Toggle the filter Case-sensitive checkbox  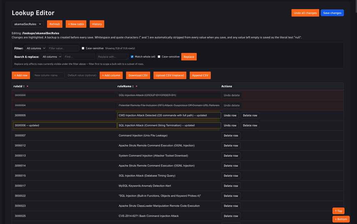83,48
